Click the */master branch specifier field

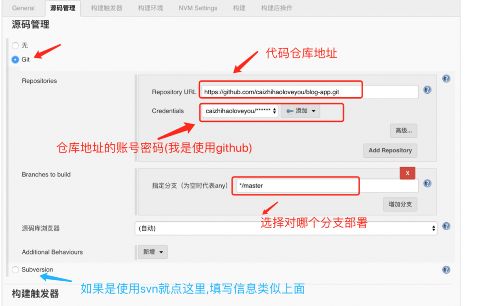click(296, 185)
